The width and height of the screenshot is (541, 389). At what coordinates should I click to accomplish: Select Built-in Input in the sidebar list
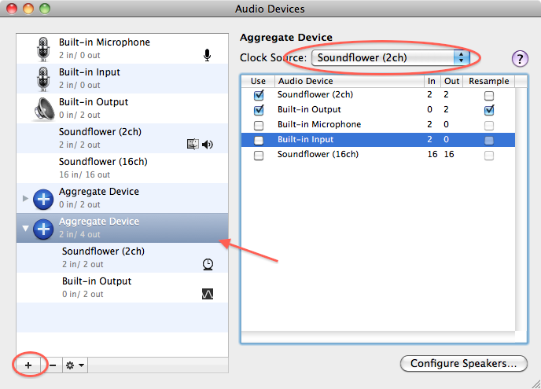point(122,79)
